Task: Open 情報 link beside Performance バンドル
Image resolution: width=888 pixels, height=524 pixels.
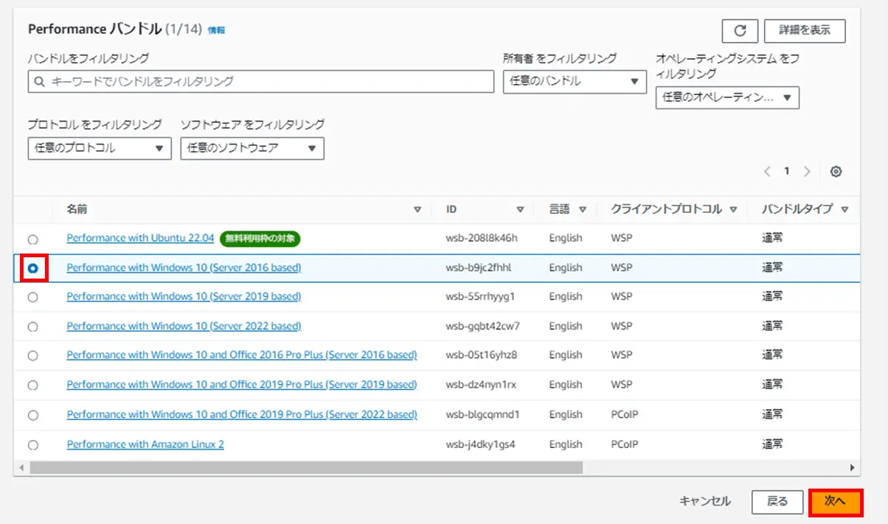Action: pos(216,30)
